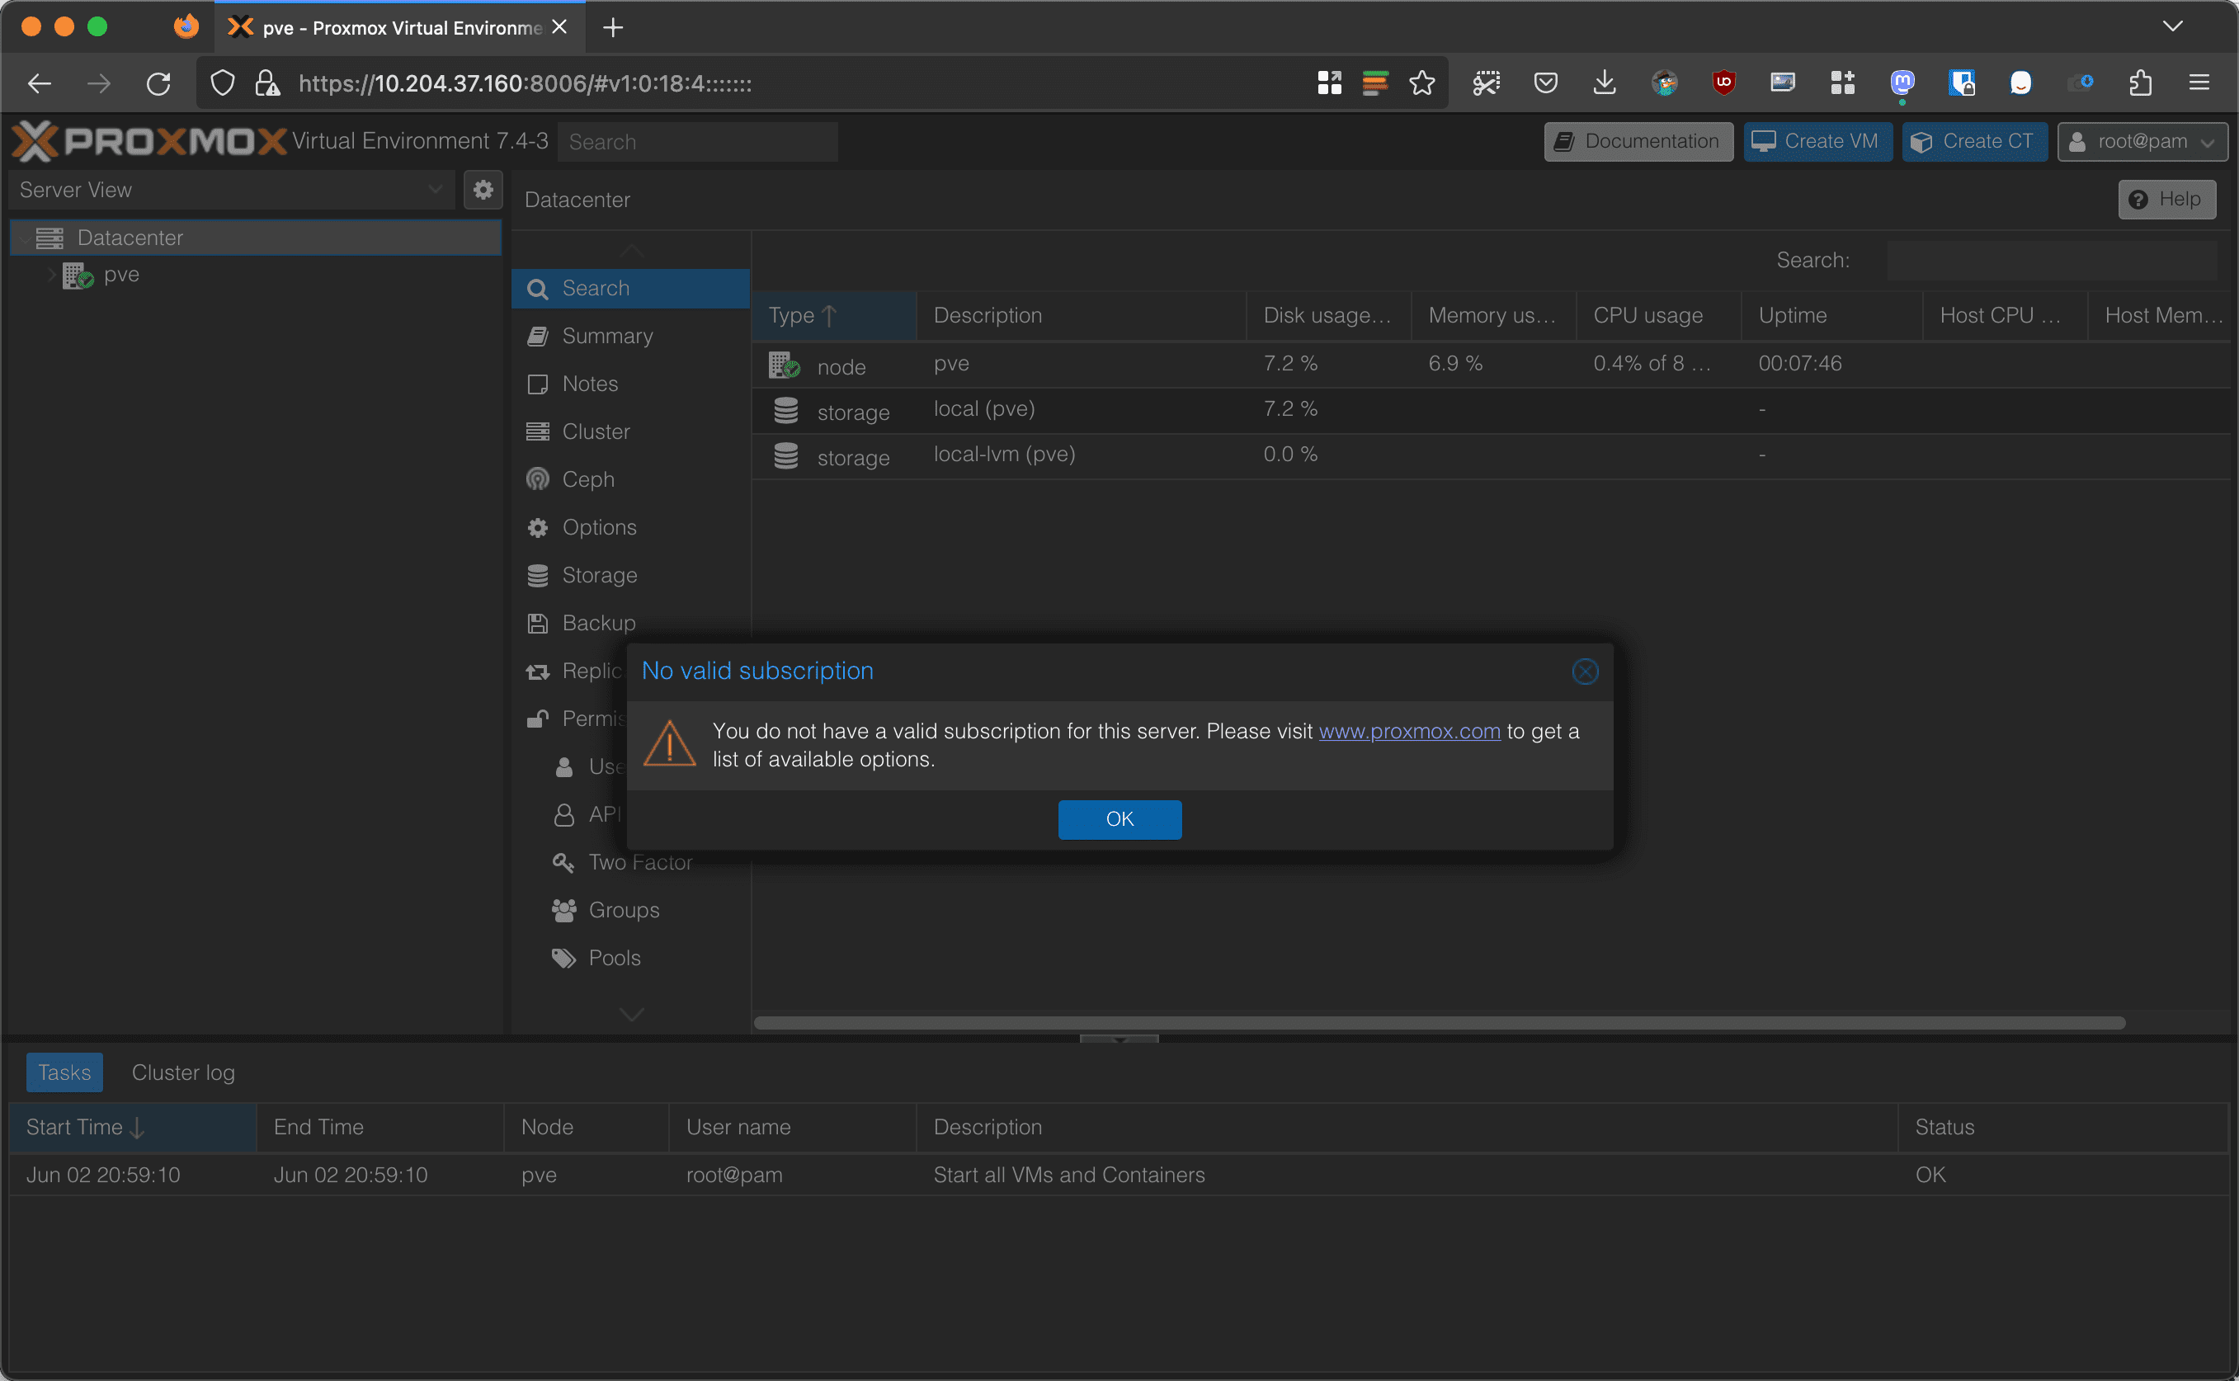Screen dimensions: 2239x1381
Task: Open Notes in the Datacenter menu
Action: click(x=630, y=384)
